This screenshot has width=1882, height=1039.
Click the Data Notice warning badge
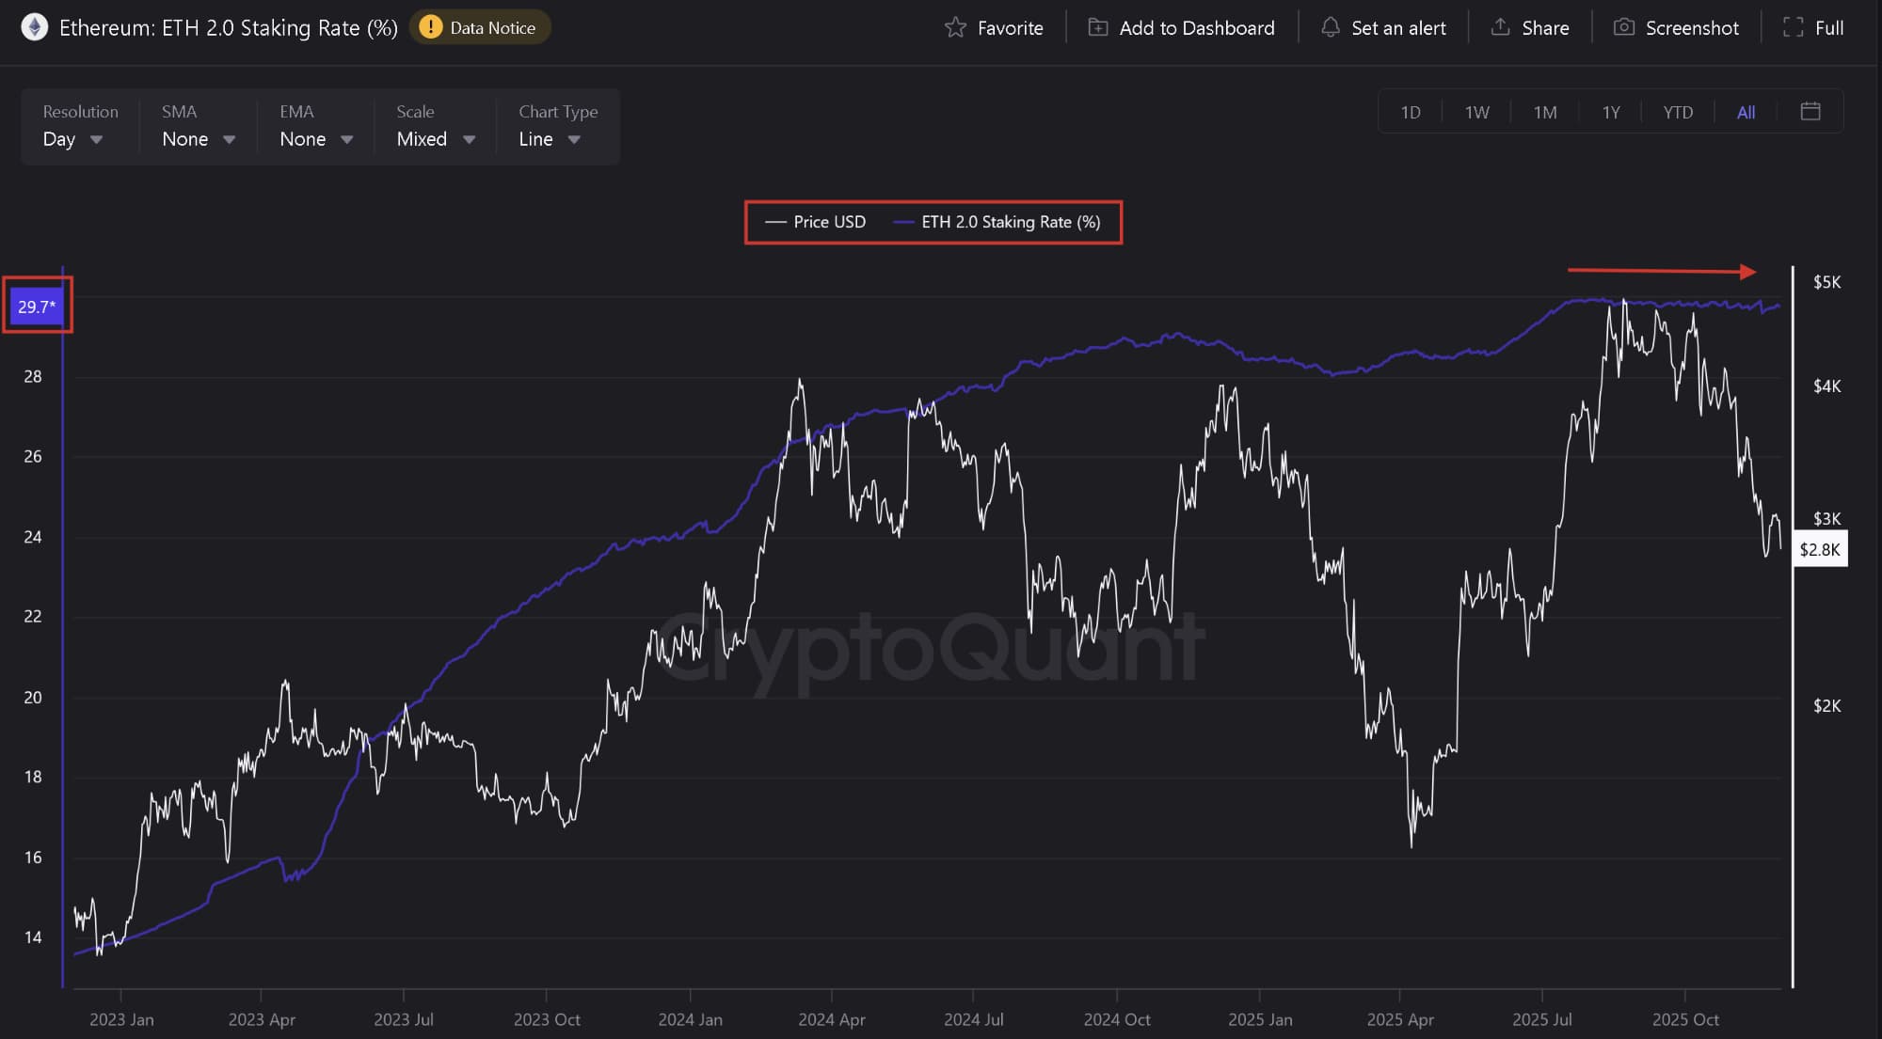(x=480, y=27)
